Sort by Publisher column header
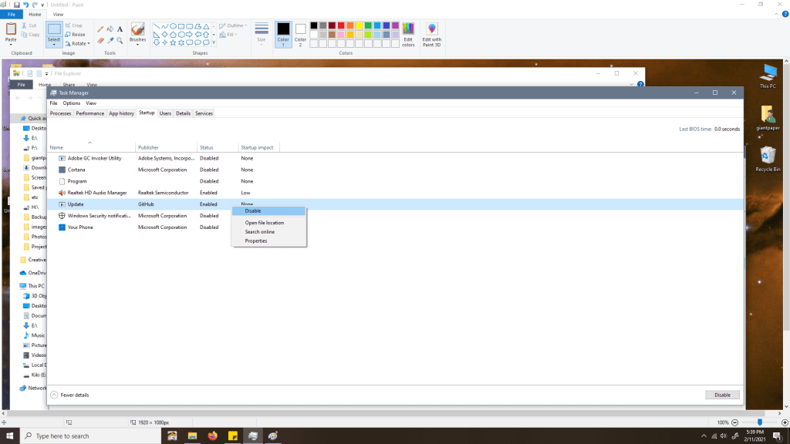The width and height of the screenshot is (790, 444). [167, 147]
